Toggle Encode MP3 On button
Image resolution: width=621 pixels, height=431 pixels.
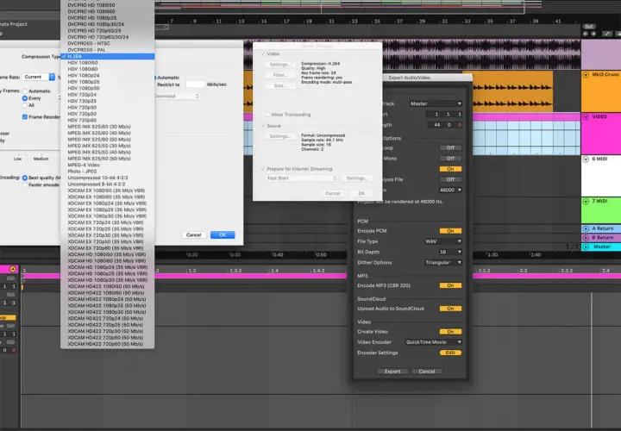450,285
